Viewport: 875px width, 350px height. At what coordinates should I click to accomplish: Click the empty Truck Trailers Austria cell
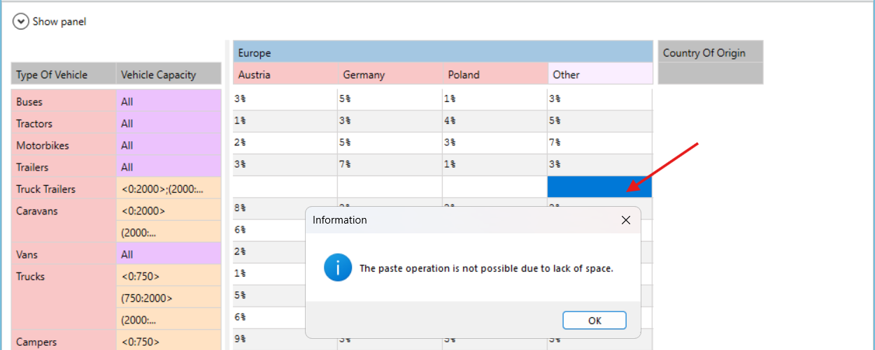285,187
